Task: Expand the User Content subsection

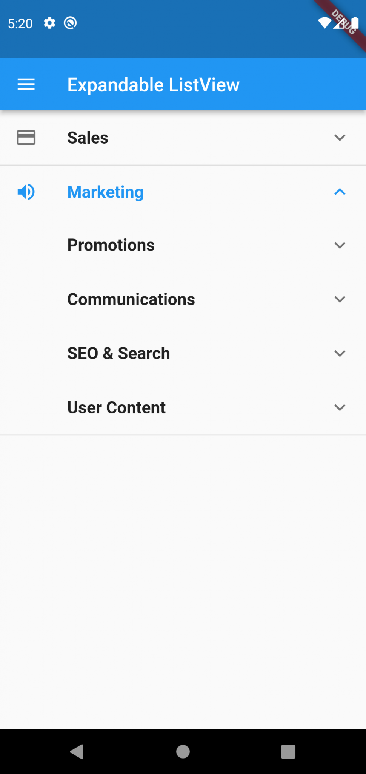Action: (x=340, y=407)
